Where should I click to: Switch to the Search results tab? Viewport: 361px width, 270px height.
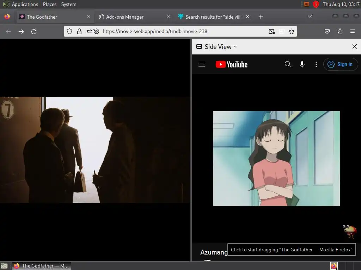213,17
